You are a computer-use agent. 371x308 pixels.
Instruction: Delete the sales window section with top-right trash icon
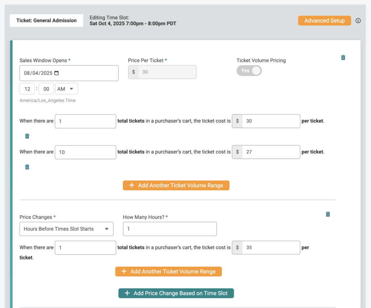343,57
